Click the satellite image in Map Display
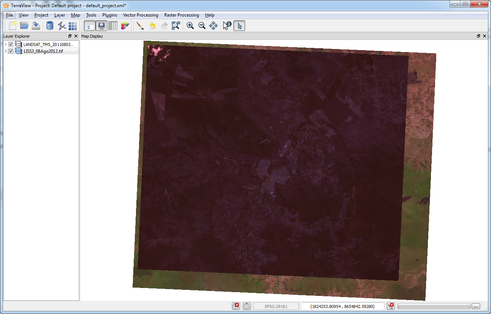The height and width of the screenshot is (314, 491). coord(284,170)
